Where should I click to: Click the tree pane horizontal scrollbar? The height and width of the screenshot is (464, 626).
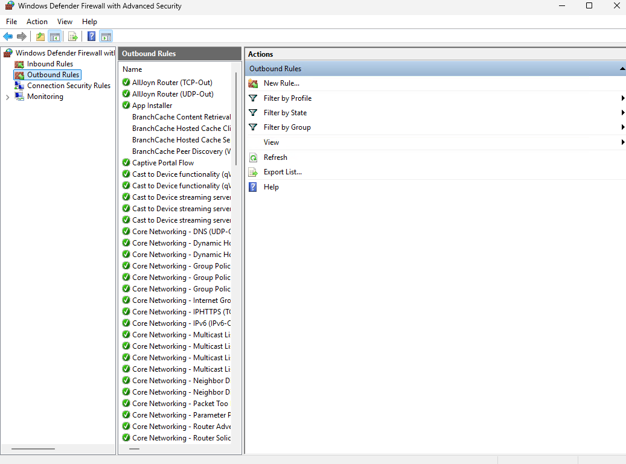[x=33, y=449]
